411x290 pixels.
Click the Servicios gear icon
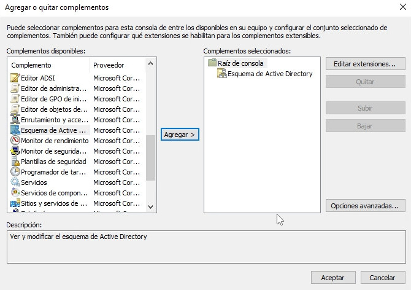tap(15, 182)
